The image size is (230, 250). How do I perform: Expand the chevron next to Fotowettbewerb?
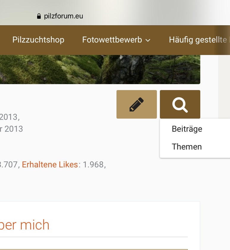click(x=148, y=40)
